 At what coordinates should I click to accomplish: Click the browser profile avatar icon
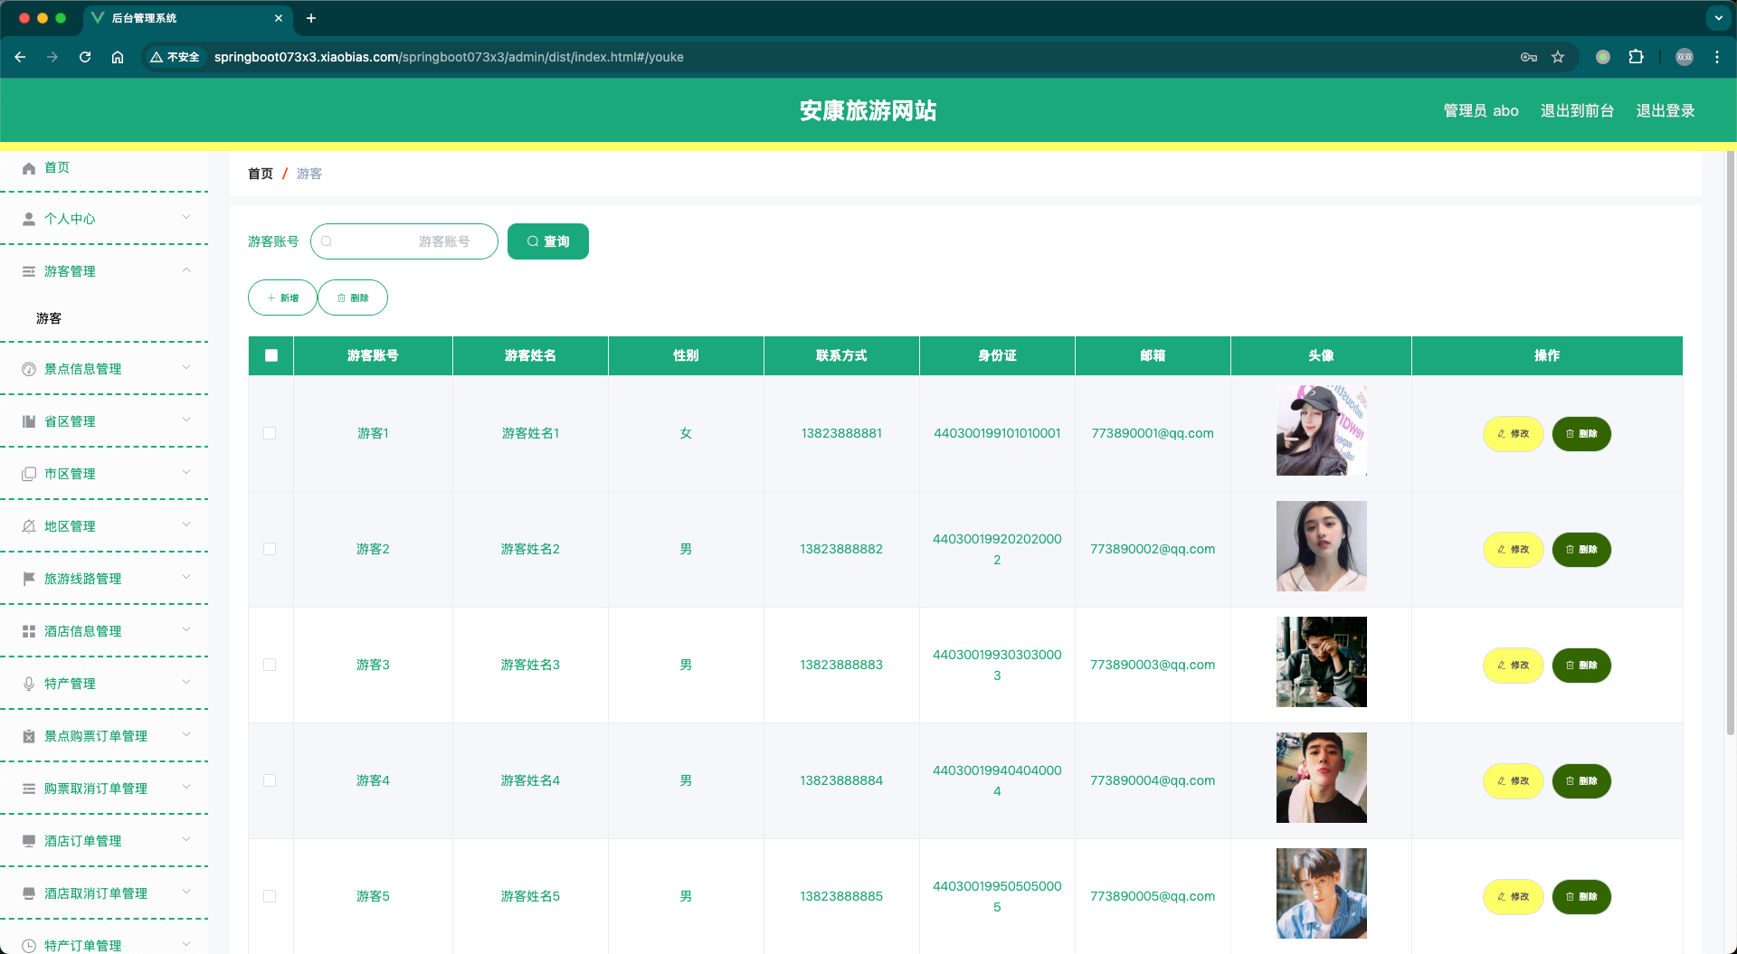click(1685, 57)
